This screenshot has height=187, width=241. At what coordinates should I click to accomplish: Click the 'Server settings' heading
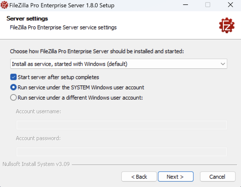click(27, 18)
